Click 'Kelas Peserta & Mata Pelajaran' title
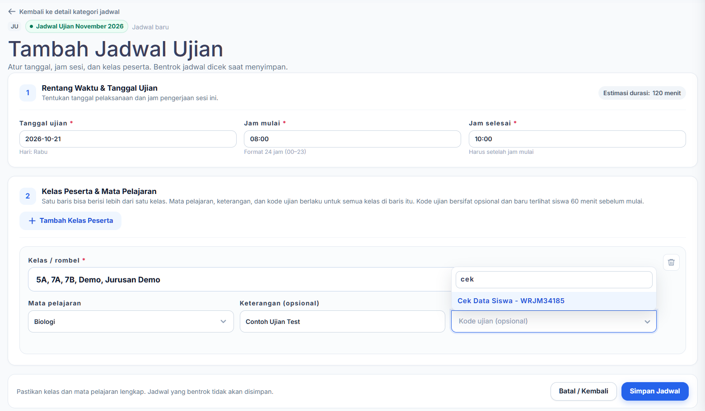The height and width of the screenshot is (411, 705). click(x=99, y=191)
